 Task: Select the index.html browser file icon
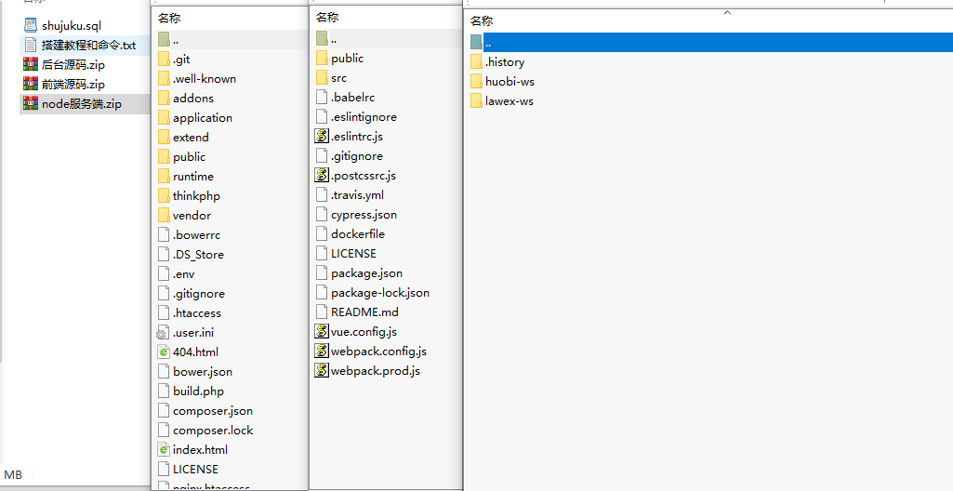[163, 450]
